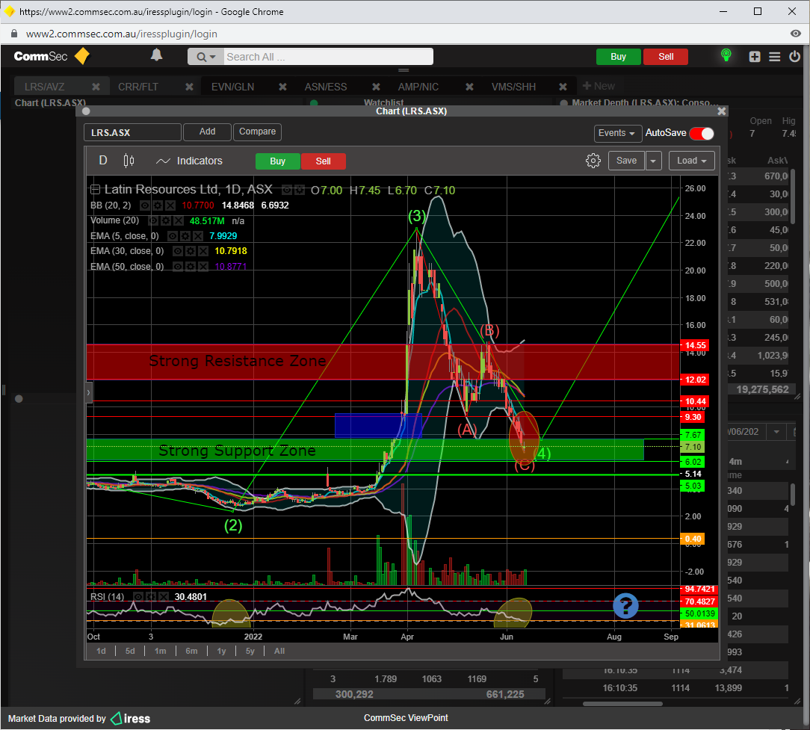Open the Load chart dropdown
Screen dimensions: 810x730
coord(692,161)
